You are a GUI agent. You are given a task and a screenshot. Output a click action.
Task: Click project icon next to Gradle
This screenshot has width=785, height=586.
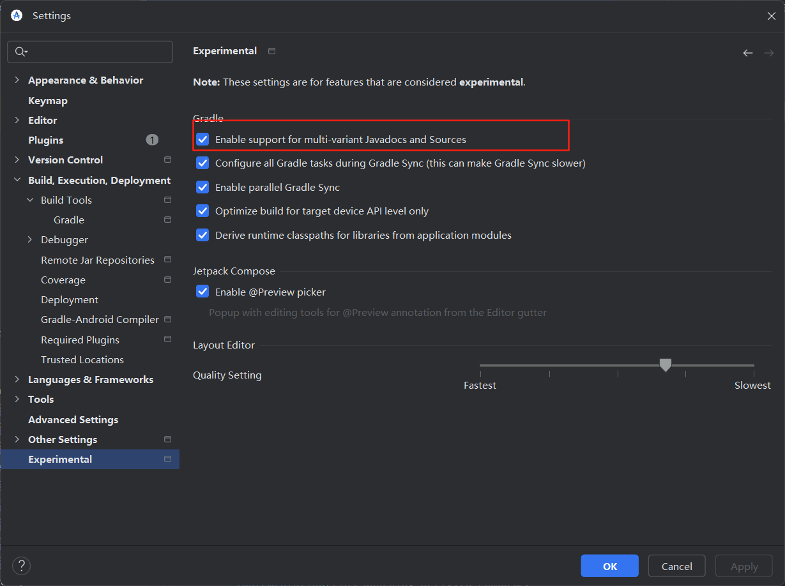pos(167,220)
